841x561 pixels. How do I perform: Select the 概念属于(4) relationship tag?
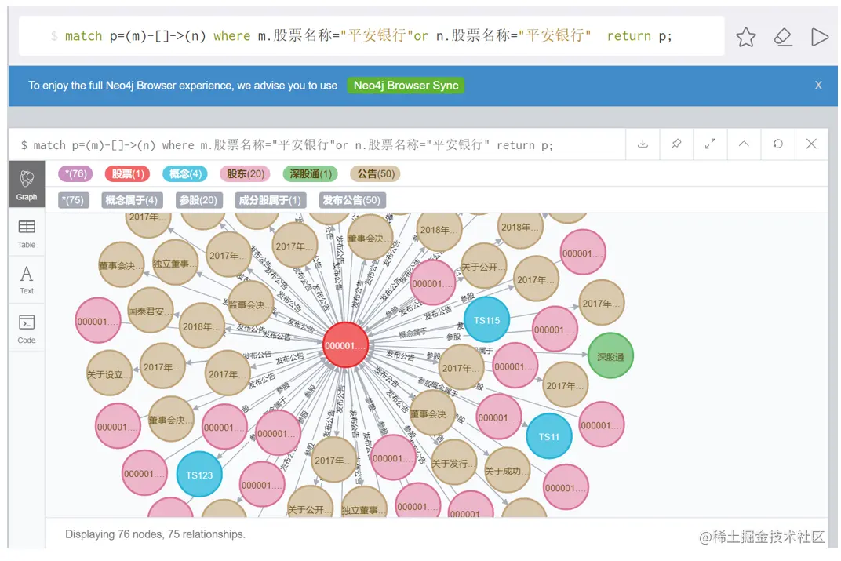(132, 200)
